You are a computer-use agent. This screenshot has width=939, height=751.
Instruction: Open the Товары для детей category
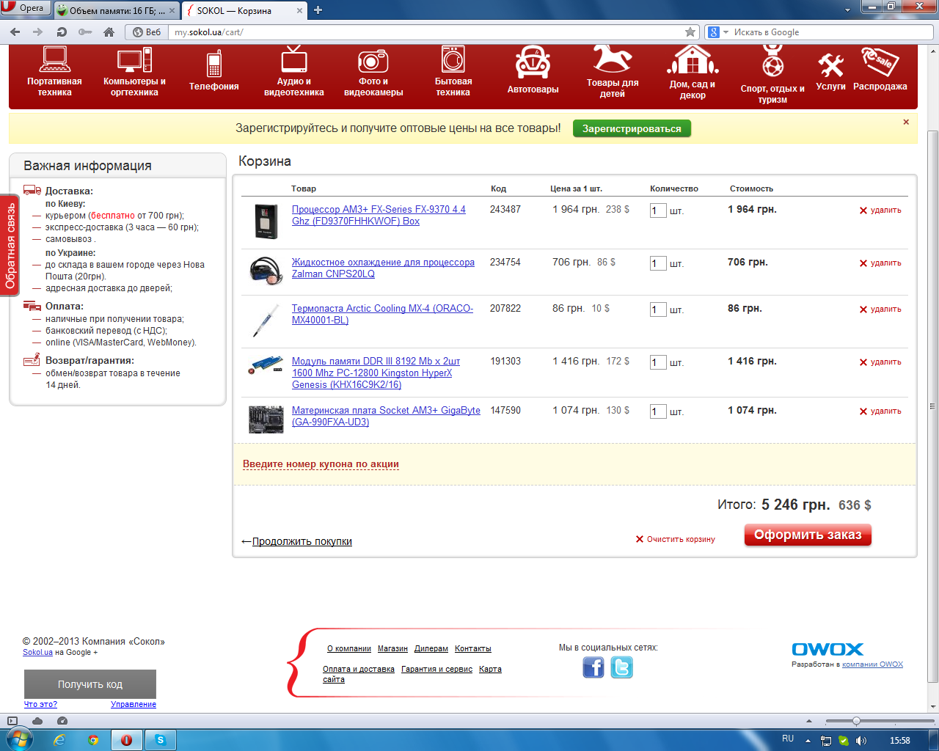click(x=613, y=71)
